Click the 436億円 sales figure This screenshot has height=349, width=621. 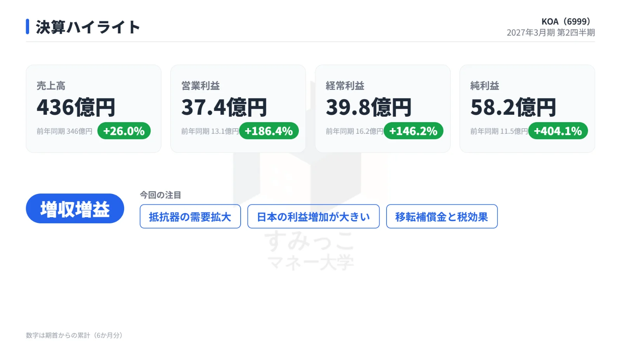[x=76, y=107]
